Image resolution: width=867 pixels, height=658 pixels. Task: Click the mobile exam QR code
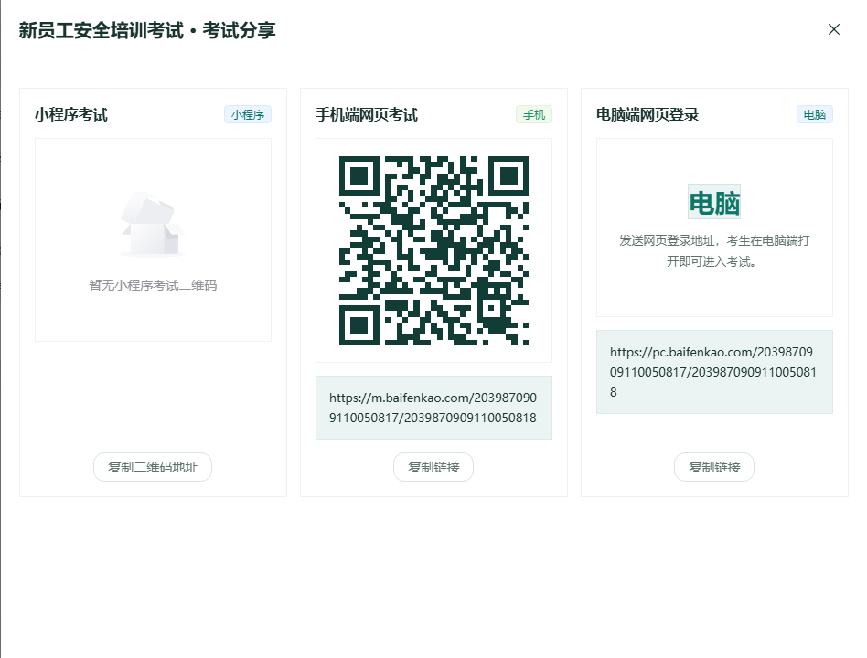433,250
